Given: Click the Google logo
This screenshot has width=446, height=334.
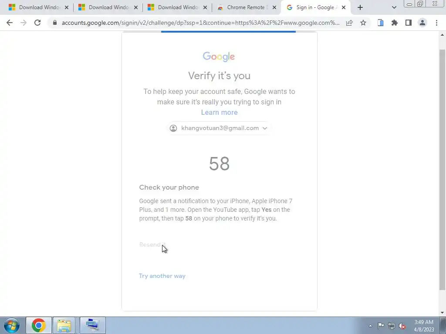Looking at the screenshot, I should pyautogui.click(x=219, y=57).
